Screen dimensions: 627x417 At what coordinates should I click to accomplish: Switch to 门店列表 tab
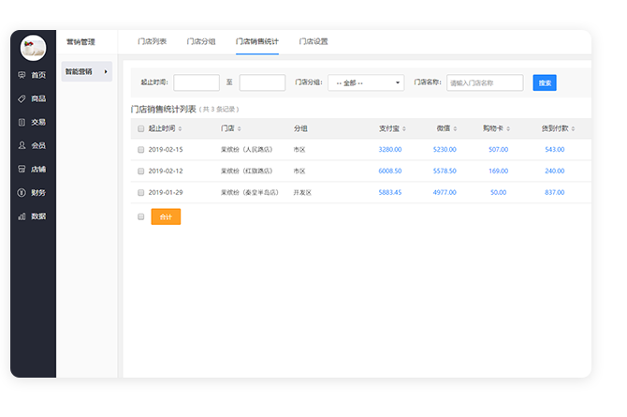(x=152, y=41)
